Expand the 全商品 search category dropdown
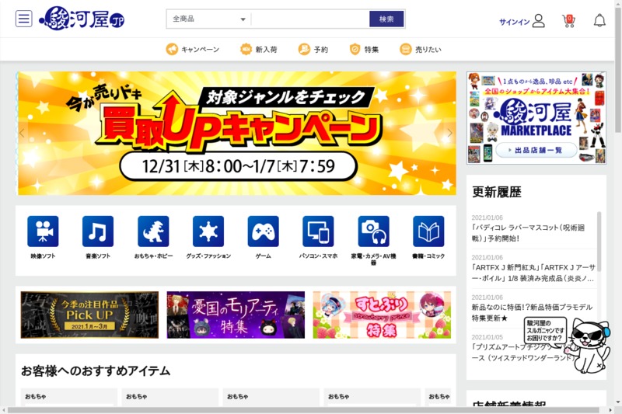Viewport: 622px width, 414px height. click(x=208, y=19)
